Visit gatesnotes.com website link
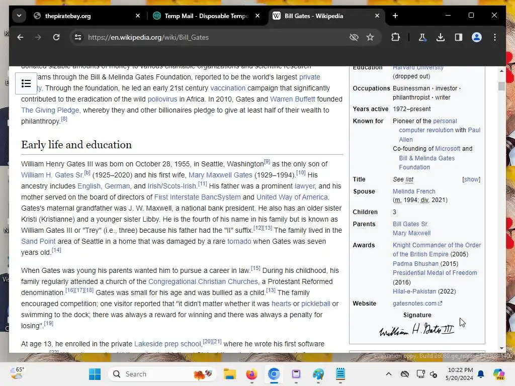The height and width of the screenshot is (386, 515). (x=417, y=304)
